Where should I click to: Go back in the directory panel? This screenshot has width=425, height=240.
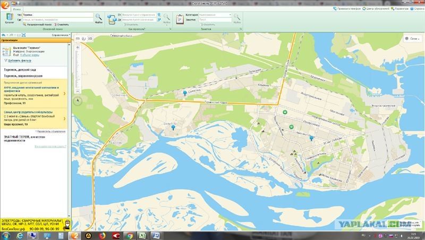(3, 35)
